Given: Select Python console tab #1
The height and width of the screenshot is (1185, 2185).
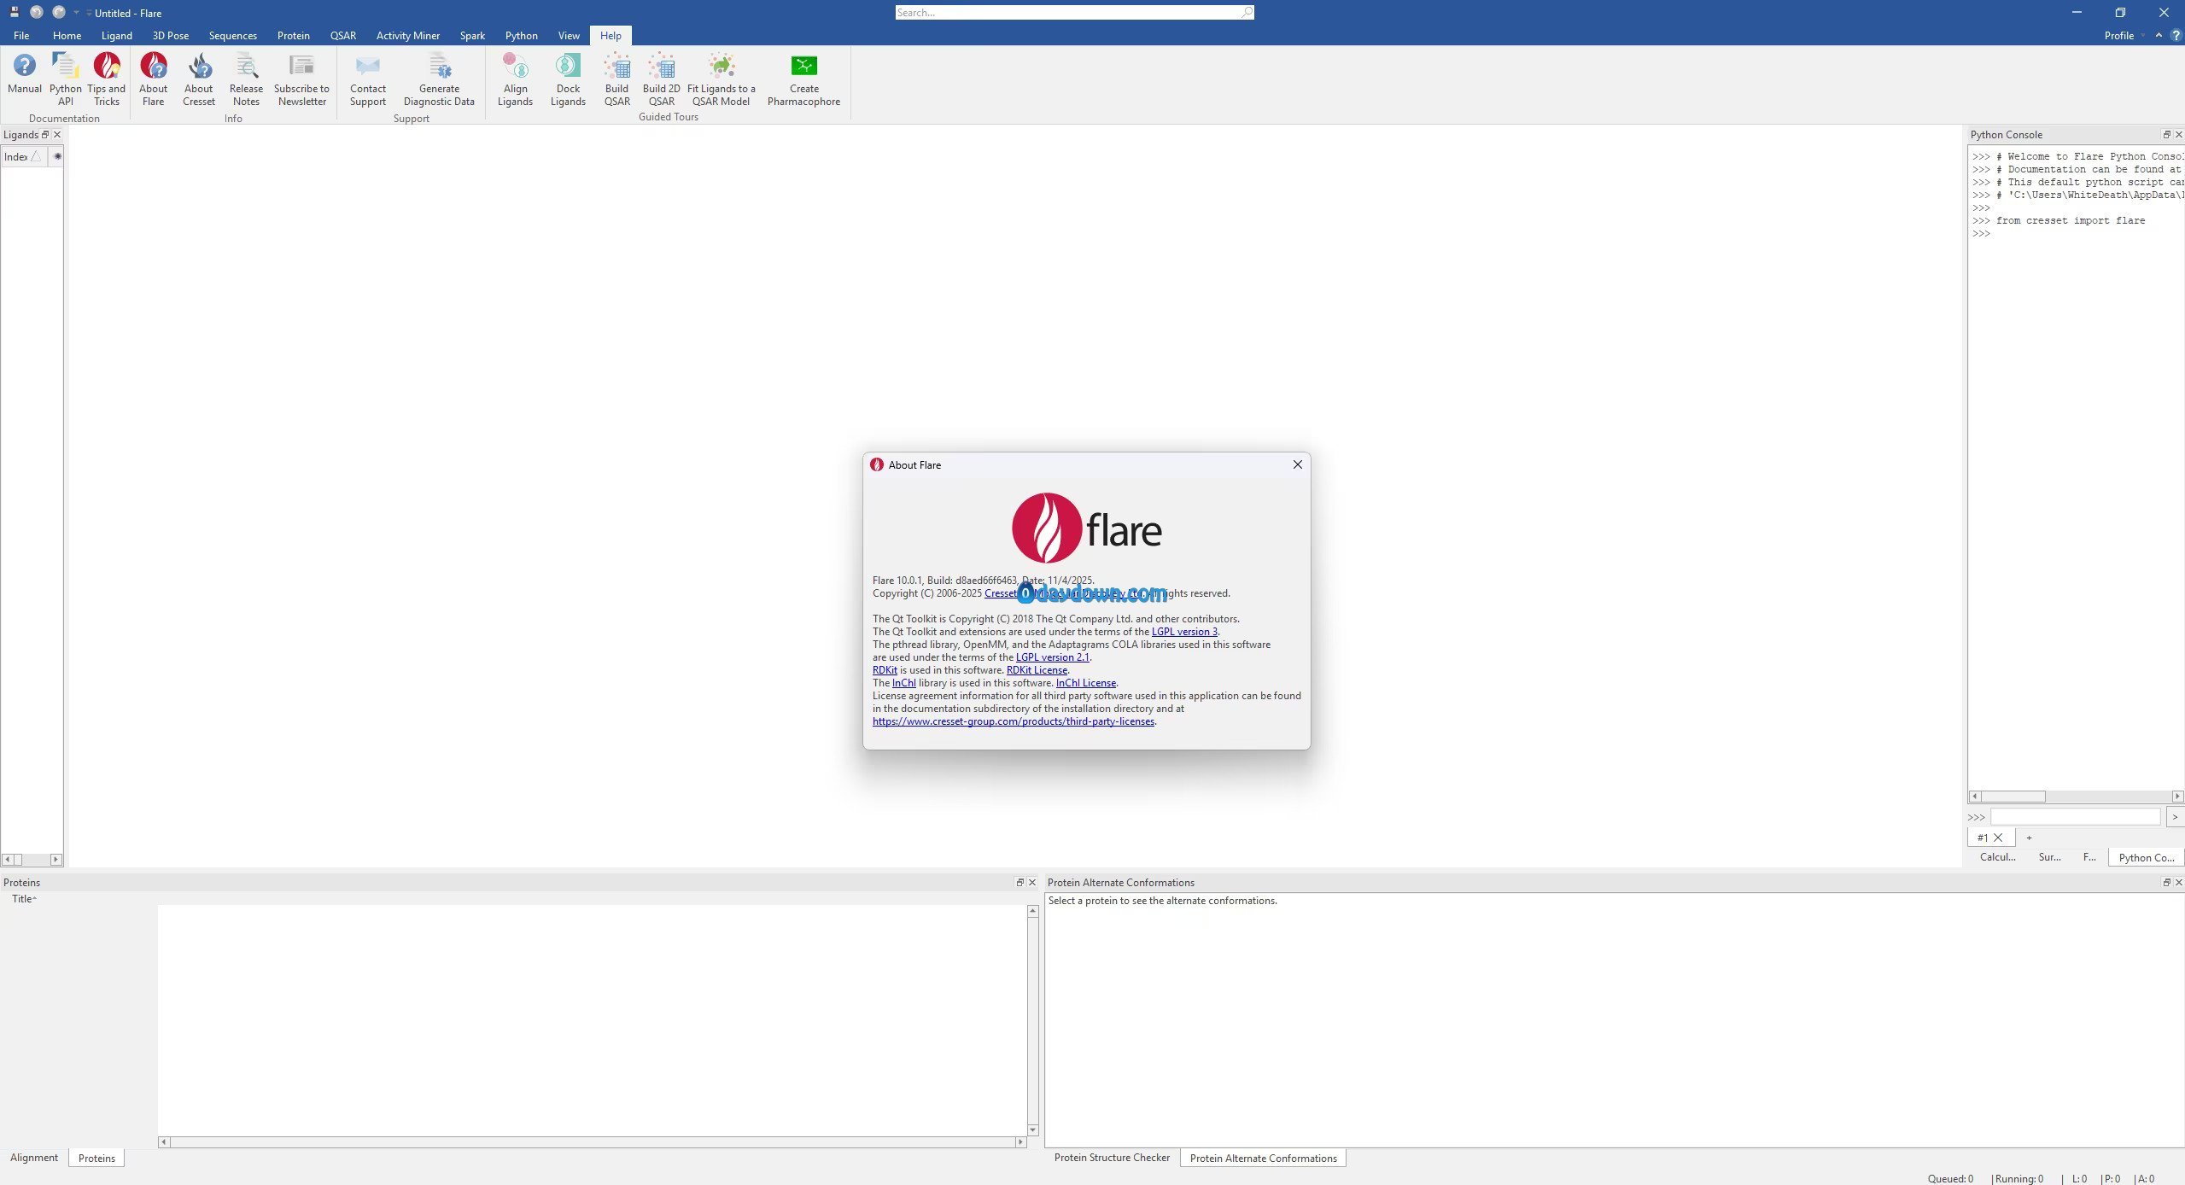Looking at the screenshot, I should (x=1982, y=838).
